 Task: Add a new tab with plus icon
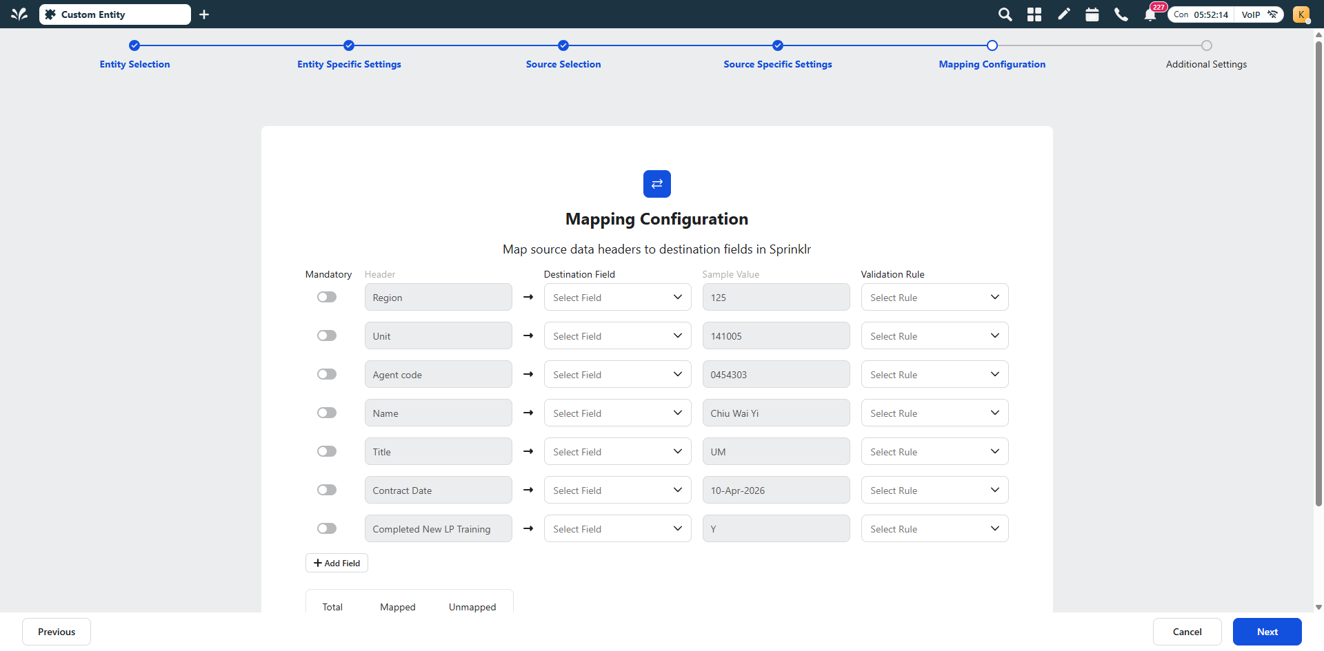[x=204, y=14]
